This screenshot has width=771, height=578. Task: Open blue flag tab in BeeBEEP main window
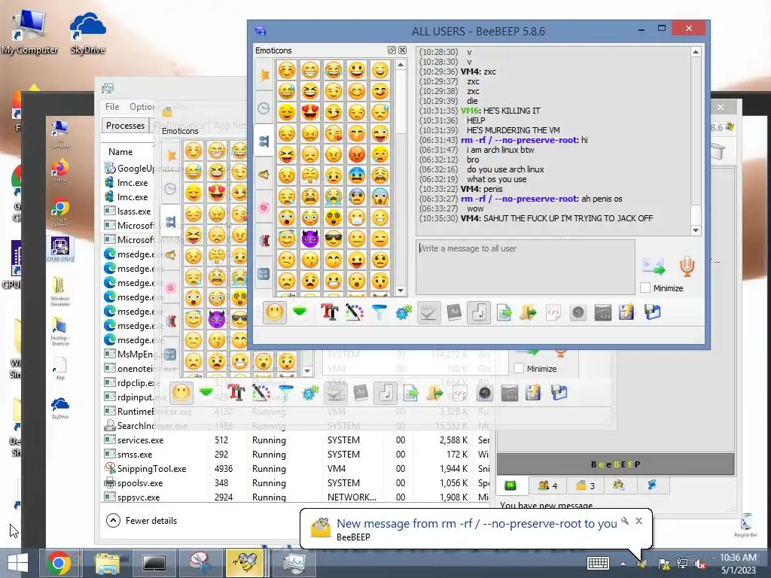tap(652, 485)
